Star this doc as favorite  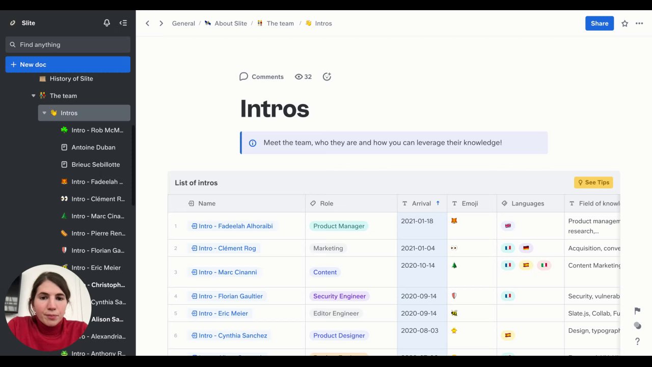tap(624, 23)
